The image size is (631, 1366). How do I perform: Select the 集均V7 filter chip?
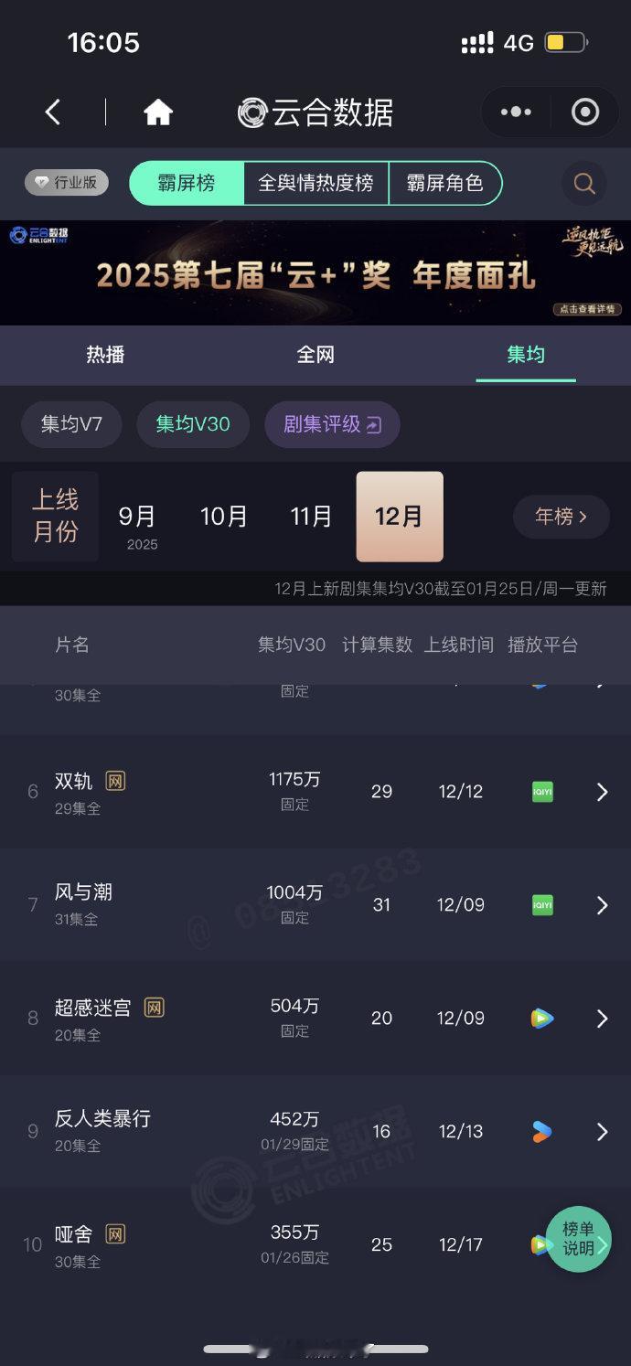[x=71, y=424]
